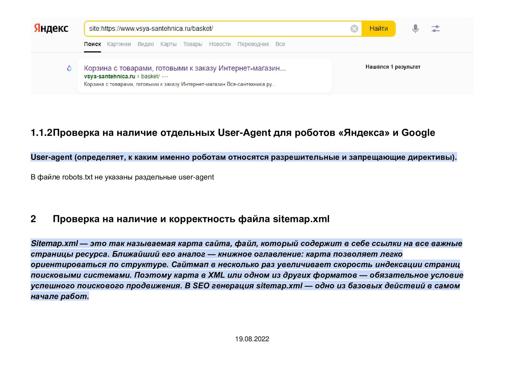Click the date 19.08.2022 in the footer

coord(252,339)
